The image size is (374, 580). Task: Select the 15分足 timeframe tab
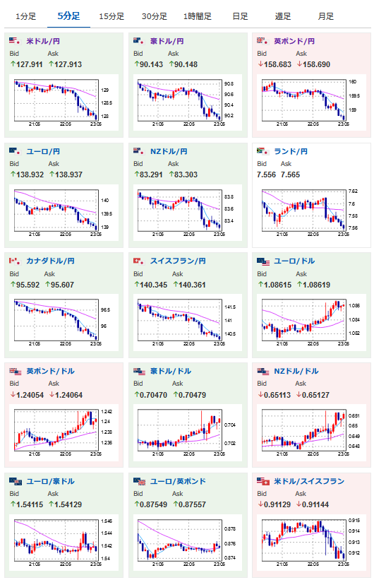click(x=111, y=16)
